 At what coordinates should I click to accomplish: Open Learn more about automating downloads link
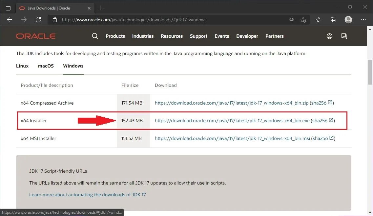click(x=88, y=195)
